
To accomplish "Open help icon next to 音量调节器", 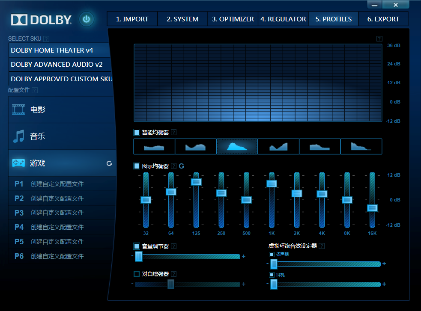I will point(174,246).
